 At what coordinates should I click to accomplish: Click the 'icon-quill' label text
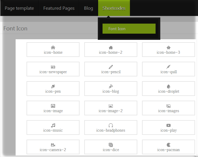click(x=169, y=72)
